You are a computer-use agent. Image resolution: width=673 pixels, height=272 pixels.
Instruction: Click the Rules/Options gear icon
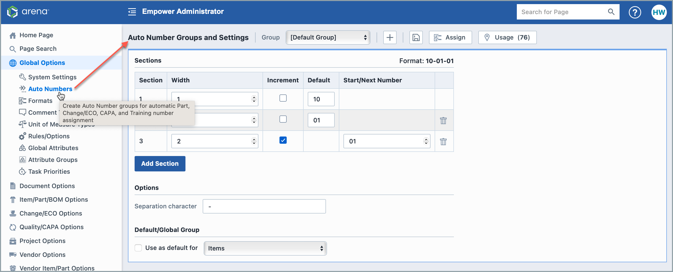(22, 136)
